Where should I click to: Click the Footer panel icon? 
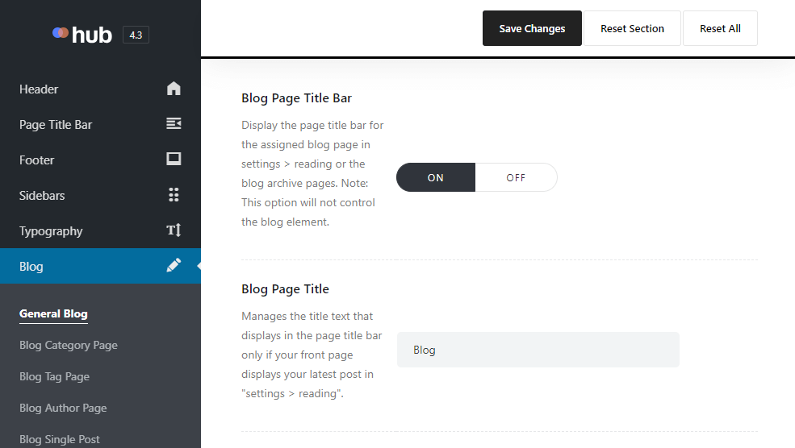coord(174,159)
